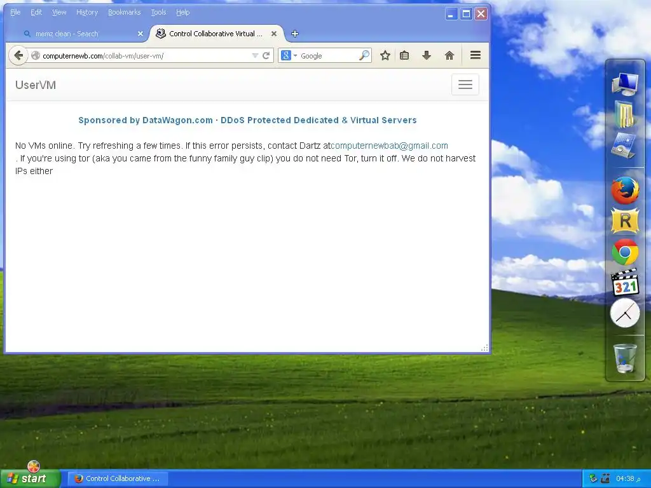This screenshot has width=651, height=488.
Task: Open a new tab with the plus icon
Action: coord(295,34)
